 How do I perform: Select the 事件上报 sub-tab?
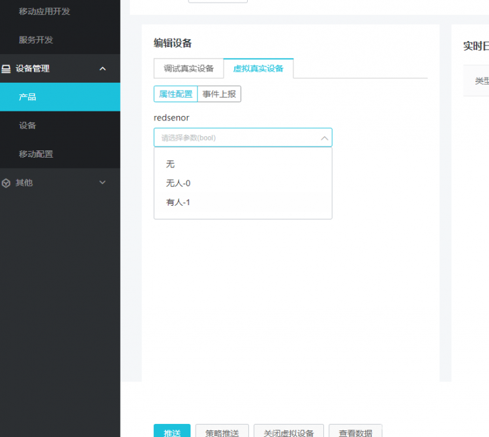219,94
